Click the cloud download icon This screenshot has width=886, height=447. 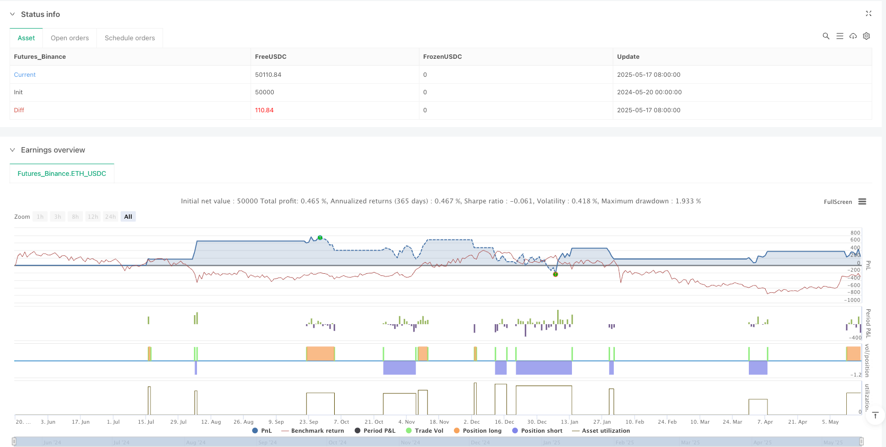click(853, 36)
